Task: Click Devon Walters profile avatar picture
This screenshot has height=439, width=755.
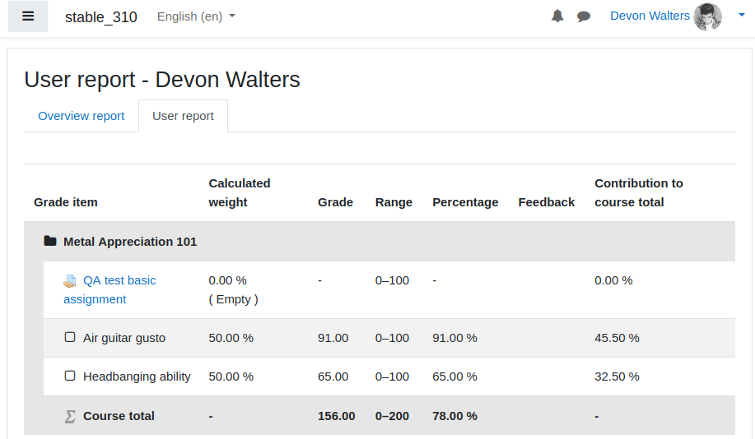Action: 707,16
